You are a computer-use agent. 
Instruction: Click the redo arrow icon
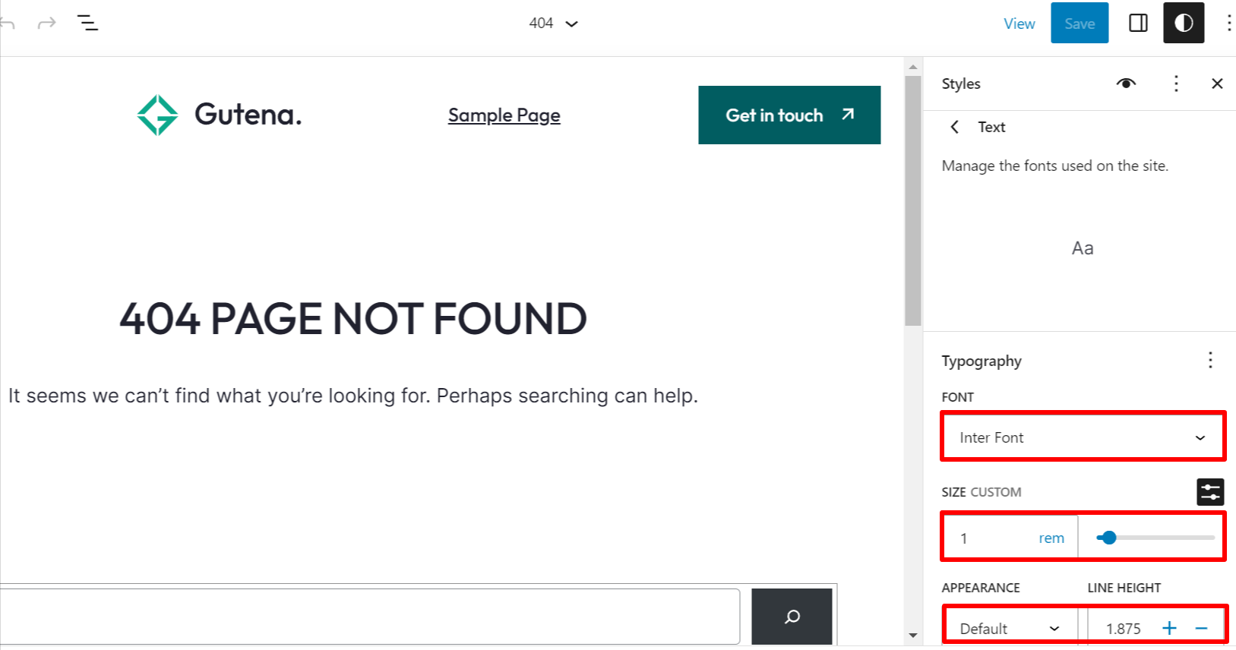47,24
